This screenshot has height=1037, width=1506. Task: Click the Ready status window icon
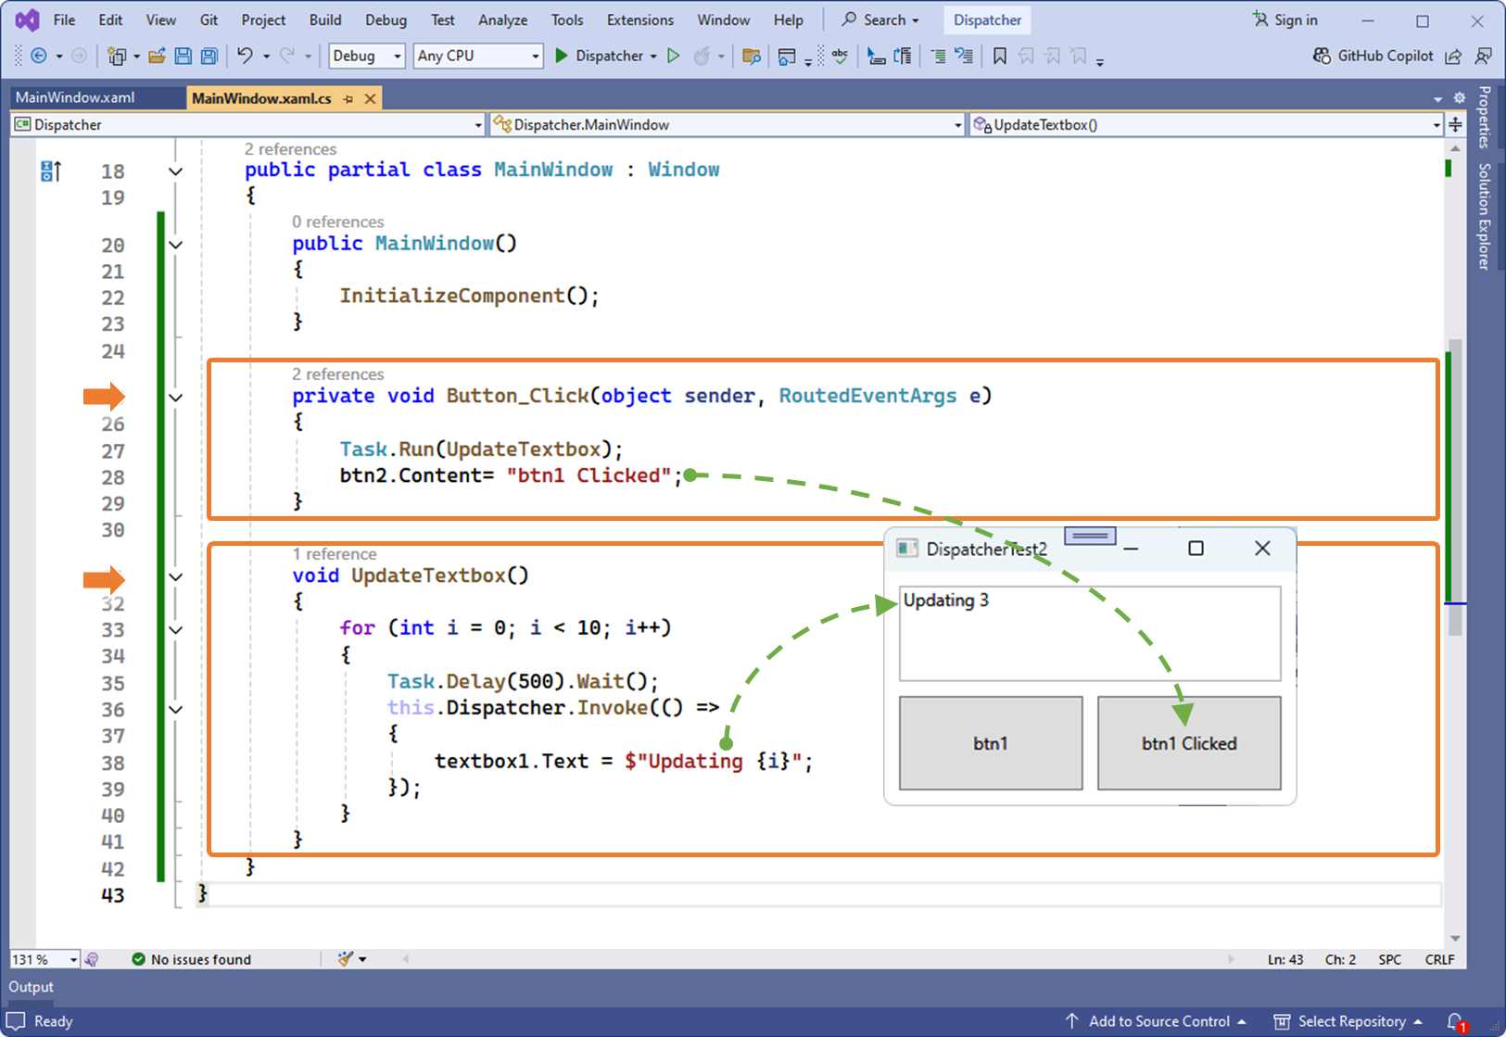16,1020
